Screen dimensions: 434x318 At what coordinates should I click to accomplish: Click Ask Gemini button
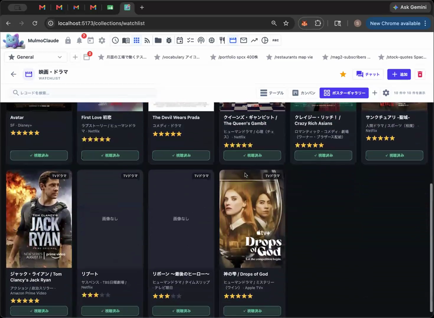pyautogui.click(x=410, y=7)
